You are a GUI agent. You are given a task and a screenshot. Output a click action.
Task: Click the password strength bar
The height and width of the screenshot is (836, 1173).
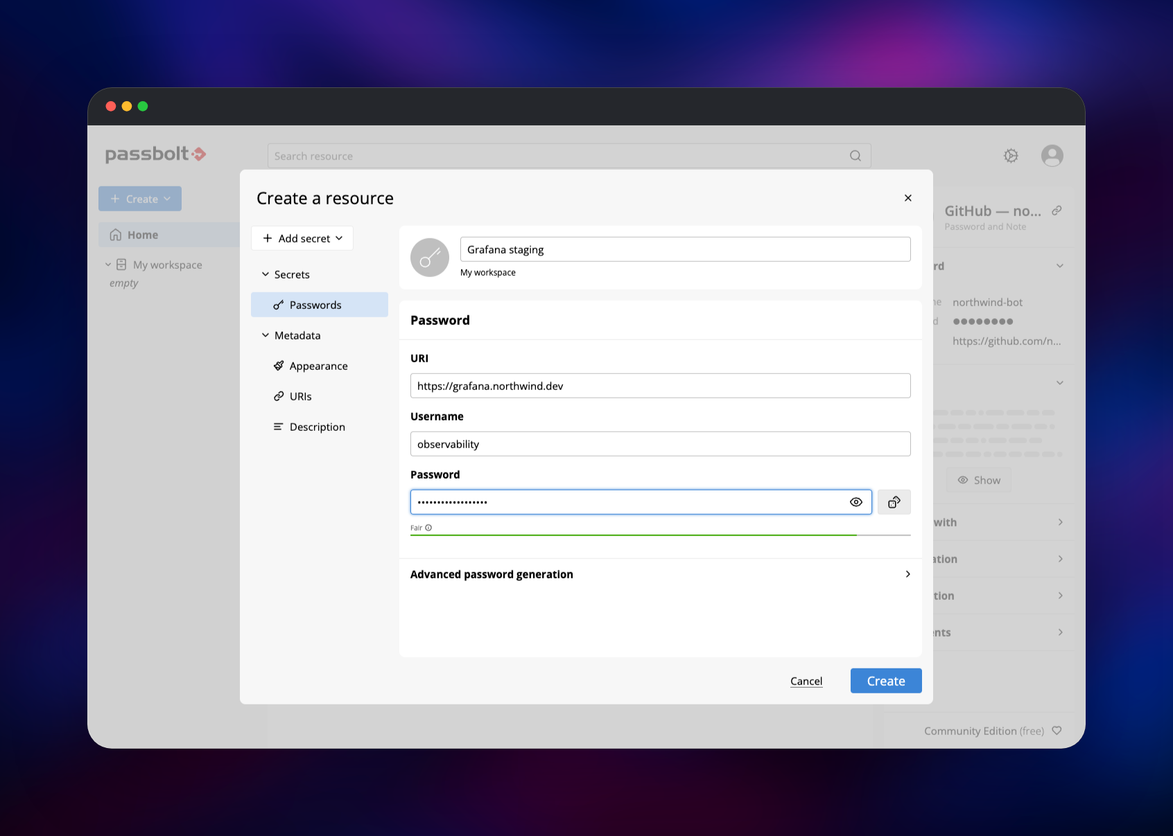pyautogui.click(x=660, y=535)
